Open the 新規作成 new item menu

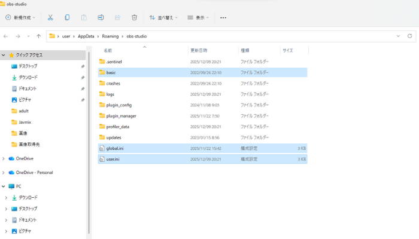coord(20,17)
